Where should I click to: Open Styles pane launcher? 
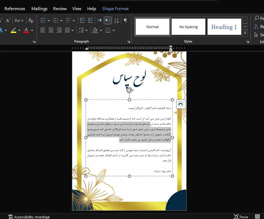(x=248, y=42)
